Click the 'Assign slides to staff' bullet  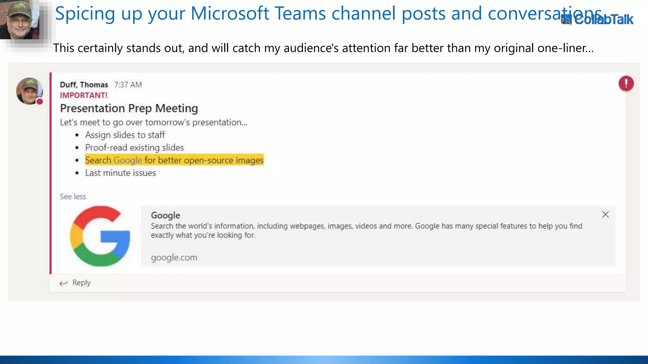(x=125, y=135)
